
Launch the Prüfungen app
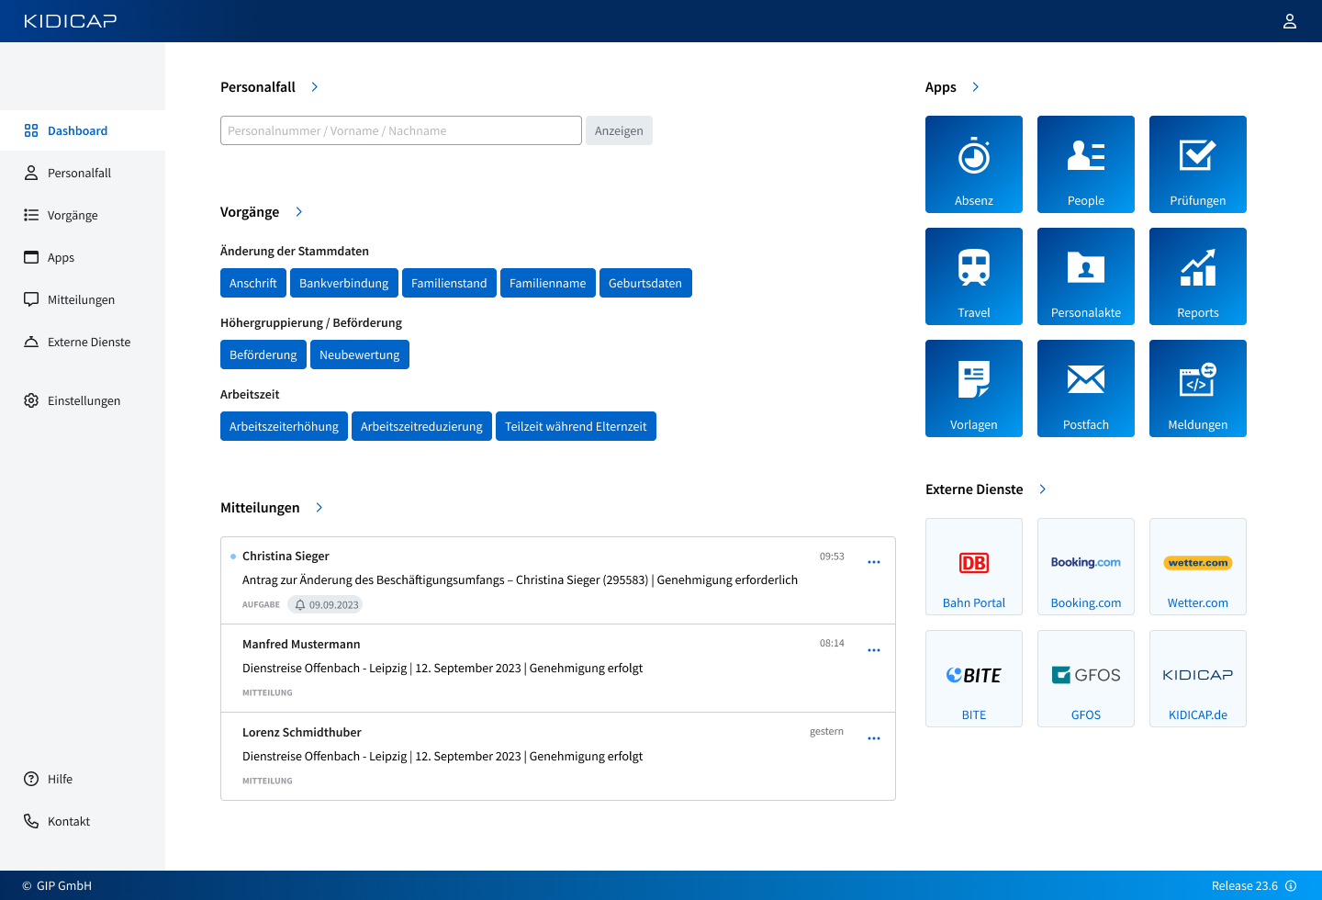tap(1197, 164)
